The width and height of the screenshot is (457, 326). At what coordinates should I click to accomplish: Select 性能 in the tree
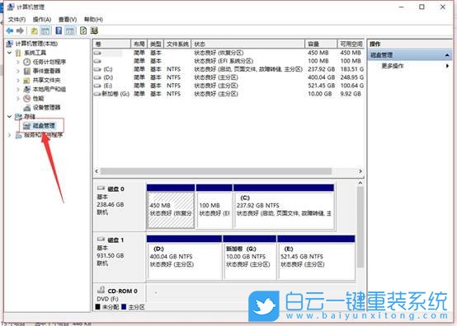[x=38, y=98]
